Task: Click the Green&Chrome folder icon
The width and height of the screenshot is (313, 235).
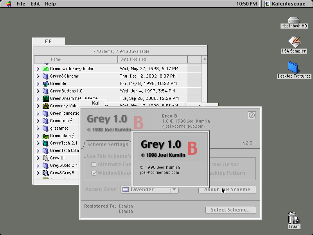Action: pos(45,76)
